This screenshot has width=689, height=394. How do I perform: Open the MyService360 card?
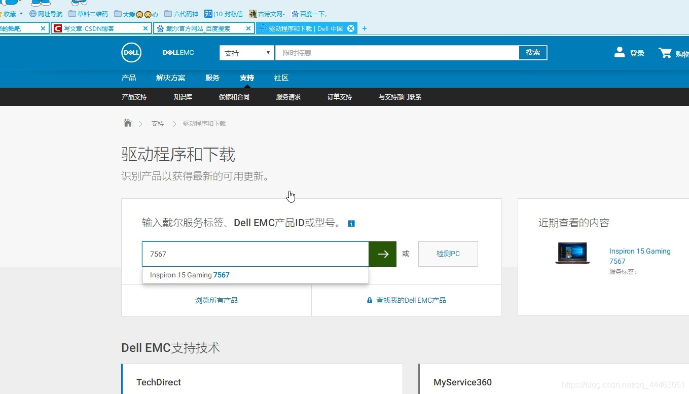(554, 379)
